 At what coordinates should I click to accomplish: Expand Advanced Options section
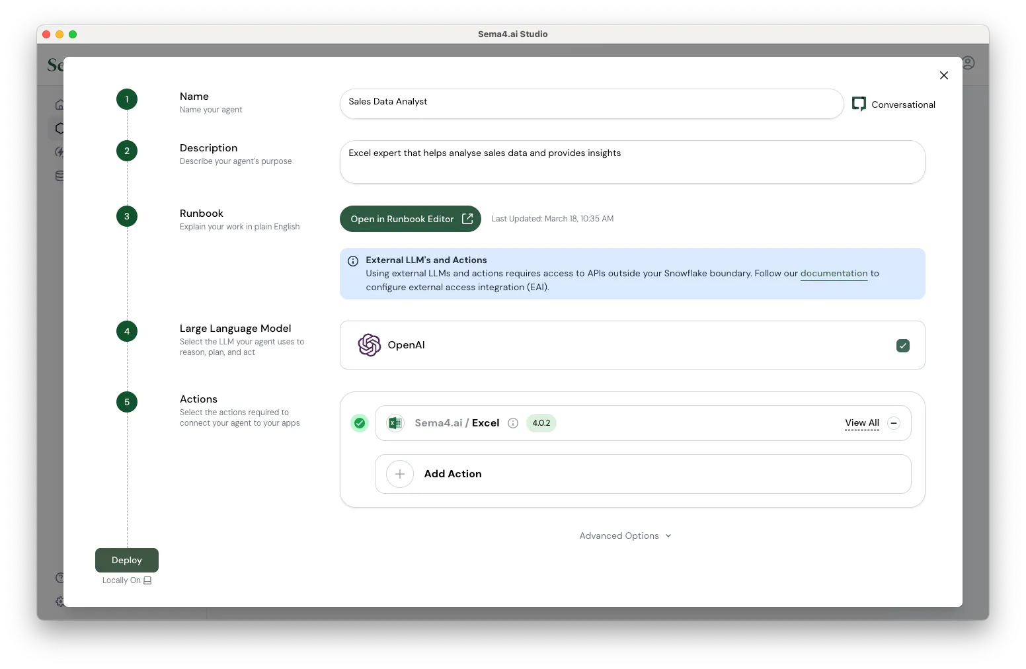coord(625,536)
